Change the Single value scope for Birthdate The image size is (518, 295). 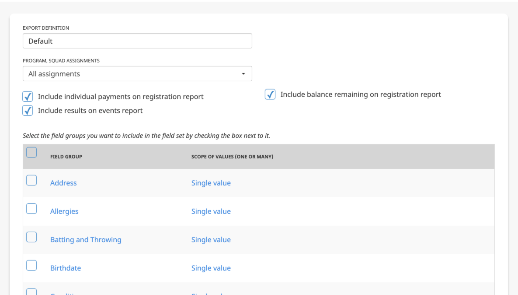click(x=211, y=268)
